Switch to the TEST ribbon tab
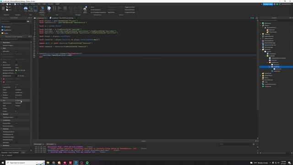This screenshot has width=293, height=165. point(39,4)
